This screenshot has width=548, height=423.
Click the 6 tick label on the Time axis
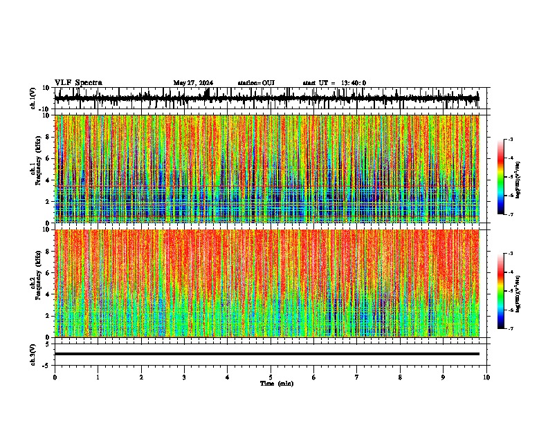(314, 377)
